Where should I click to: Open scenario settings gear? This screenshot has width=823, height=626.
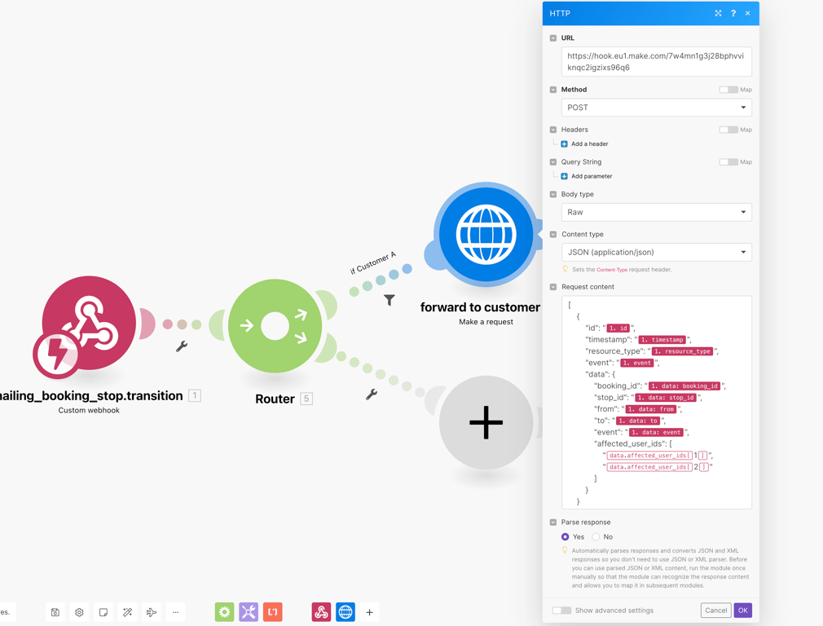coord(79,612)
